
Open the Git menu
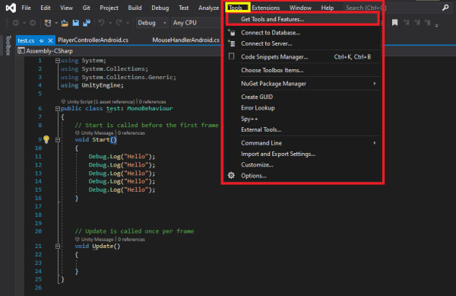[87, 8]
